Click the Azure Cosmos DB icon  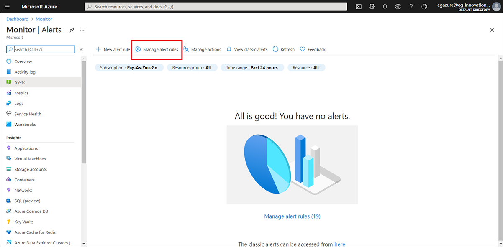(9, 211)
